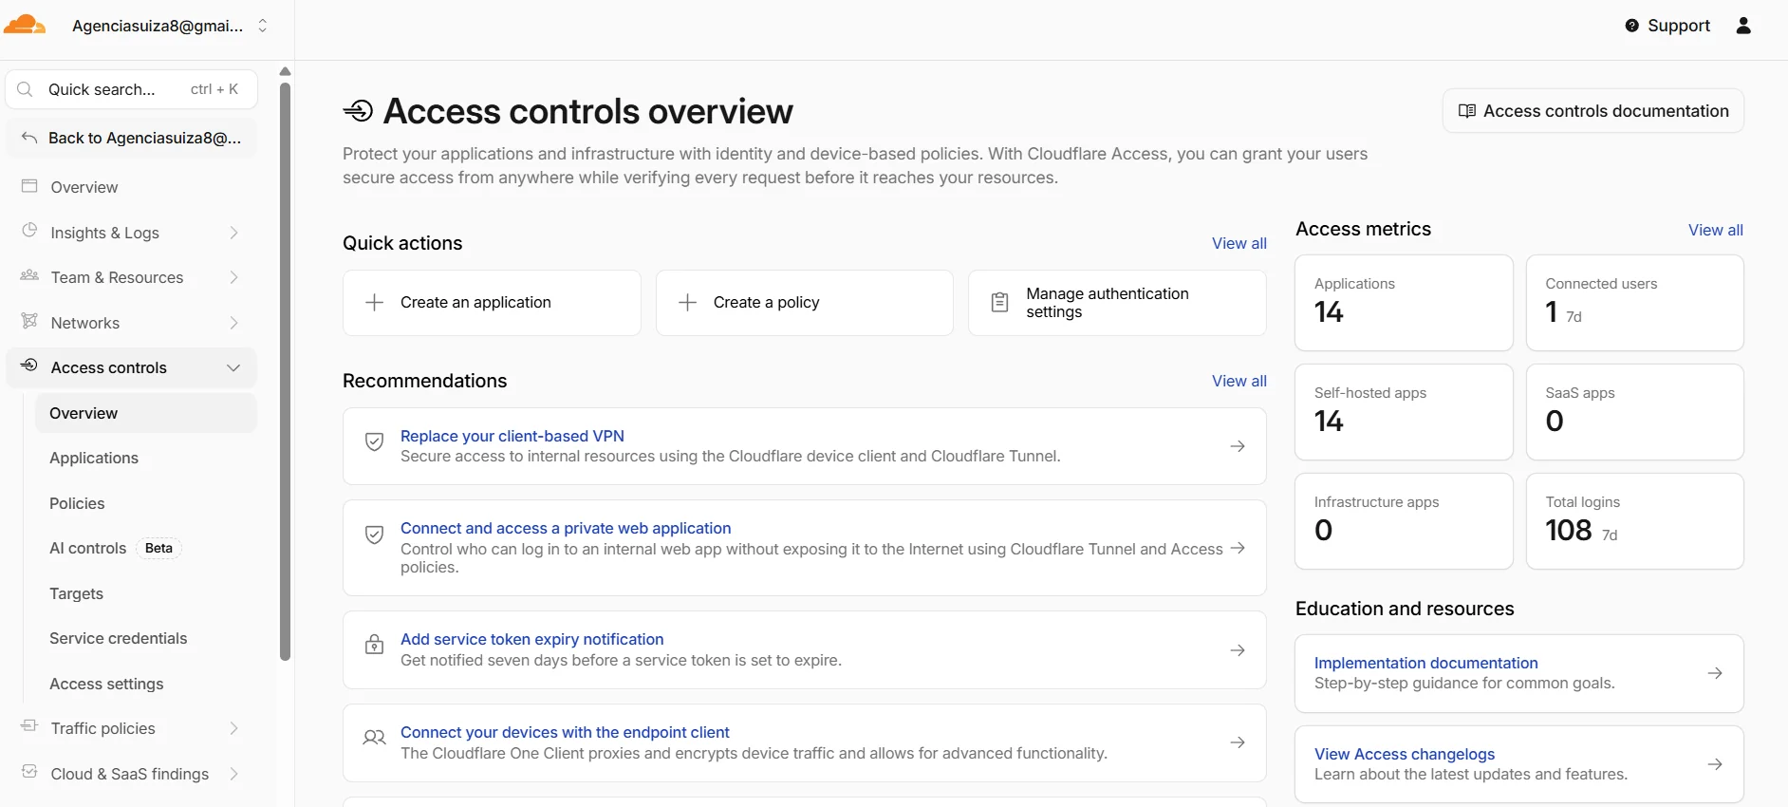
Task: Open the account switcher dropdown arrows
Action: (x=263, y=26)
